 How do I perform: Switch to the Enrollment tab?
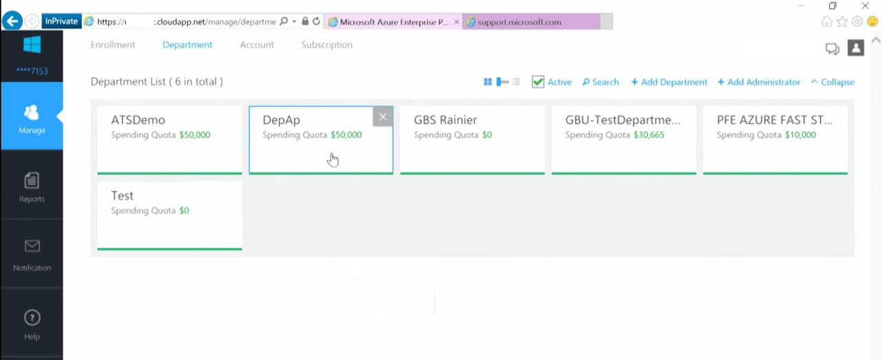[x=113, y=45]
